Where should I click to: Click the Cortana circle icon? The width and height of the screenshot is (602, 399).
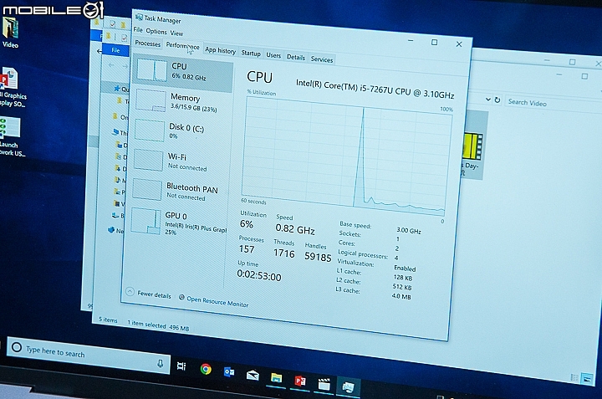17,347
